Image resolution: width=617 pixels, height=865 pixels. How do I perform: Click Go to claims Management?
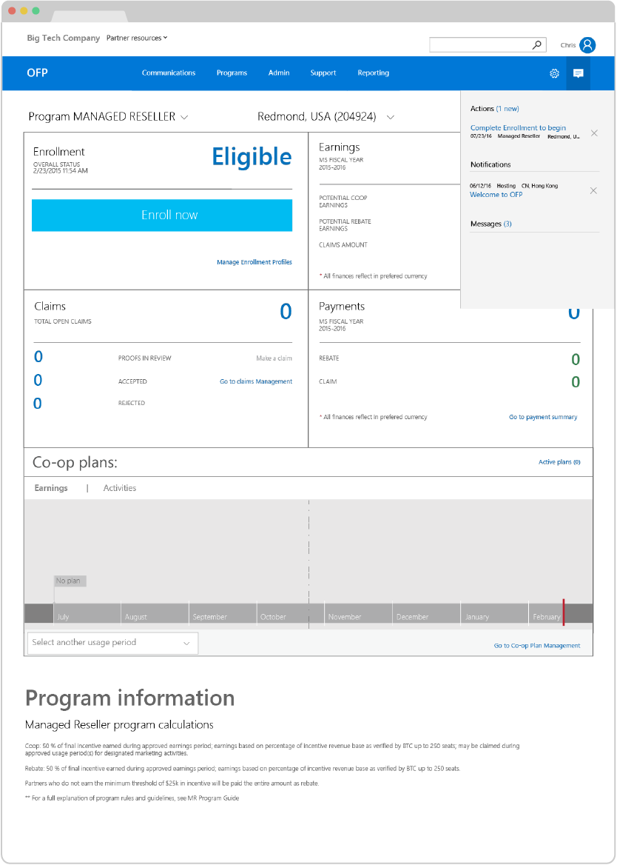[x=255, y=380]
